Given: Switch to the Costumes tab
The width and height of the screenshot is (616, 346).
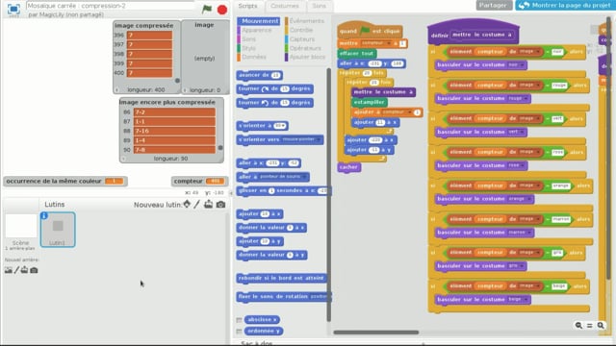Looking at the screenshot, I should (x=285, y=6).
